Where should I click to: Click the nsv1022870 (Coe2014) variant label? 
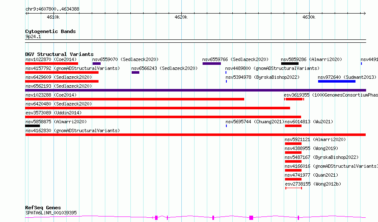51,59
